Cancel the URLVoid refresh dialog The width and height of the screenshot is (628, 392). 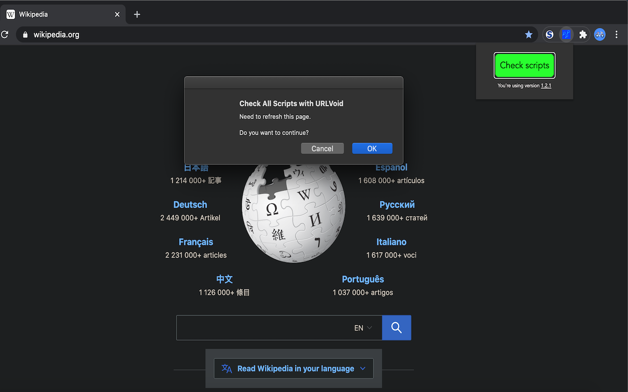(322, 148)
